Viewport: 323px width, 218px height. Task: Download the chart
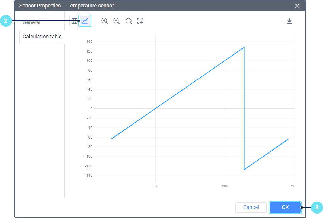289,21
